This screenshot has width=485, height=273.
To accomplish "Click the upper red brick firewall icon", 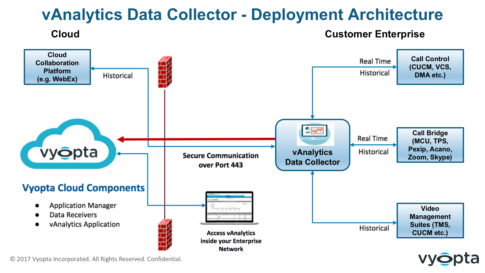I will [x=165, y=72].
